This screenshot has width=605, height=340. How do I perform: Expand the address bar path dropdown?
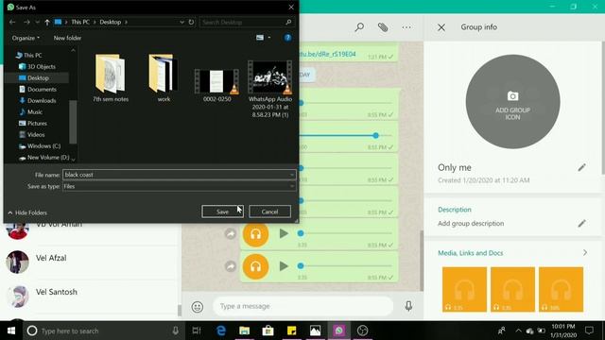pyautogui.click(x=181, y=22)
